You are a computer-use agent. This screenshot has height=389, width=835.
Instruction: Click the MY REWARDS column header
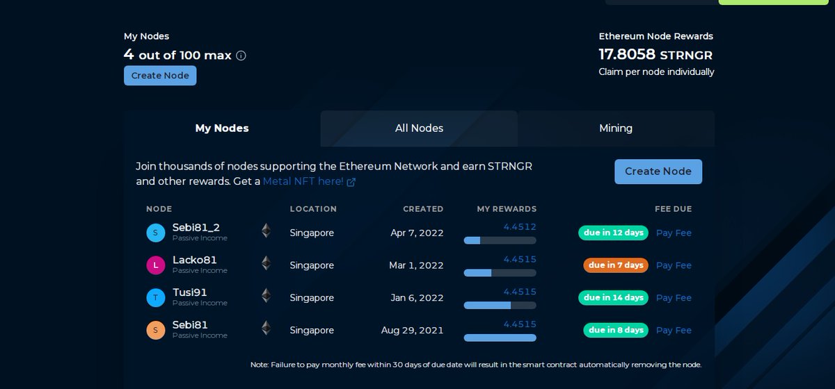(x=507, y=209)
